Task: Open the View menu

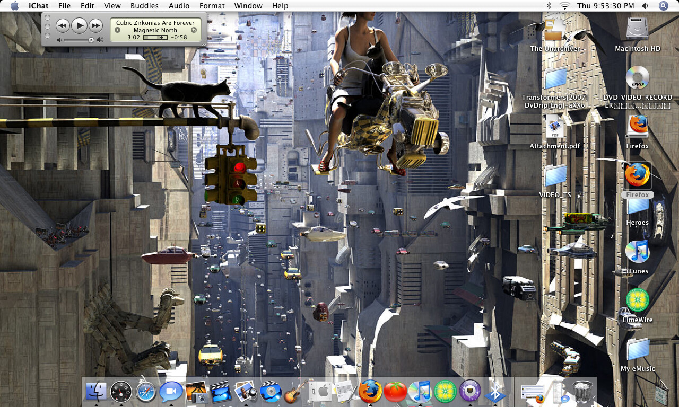Action: 112,6
